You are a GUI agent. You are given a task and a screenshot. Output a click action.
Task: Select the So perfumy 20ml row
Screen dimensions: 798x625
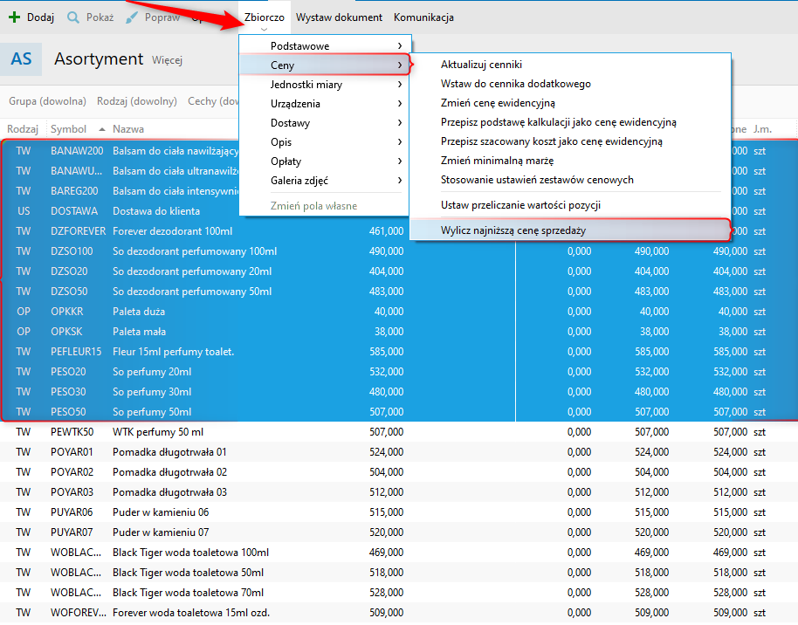(399, 372)
